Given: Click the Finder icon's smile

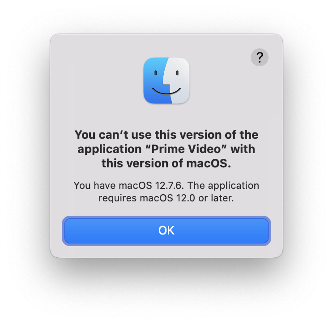Looking at the screenshot, I should (166, 91).
